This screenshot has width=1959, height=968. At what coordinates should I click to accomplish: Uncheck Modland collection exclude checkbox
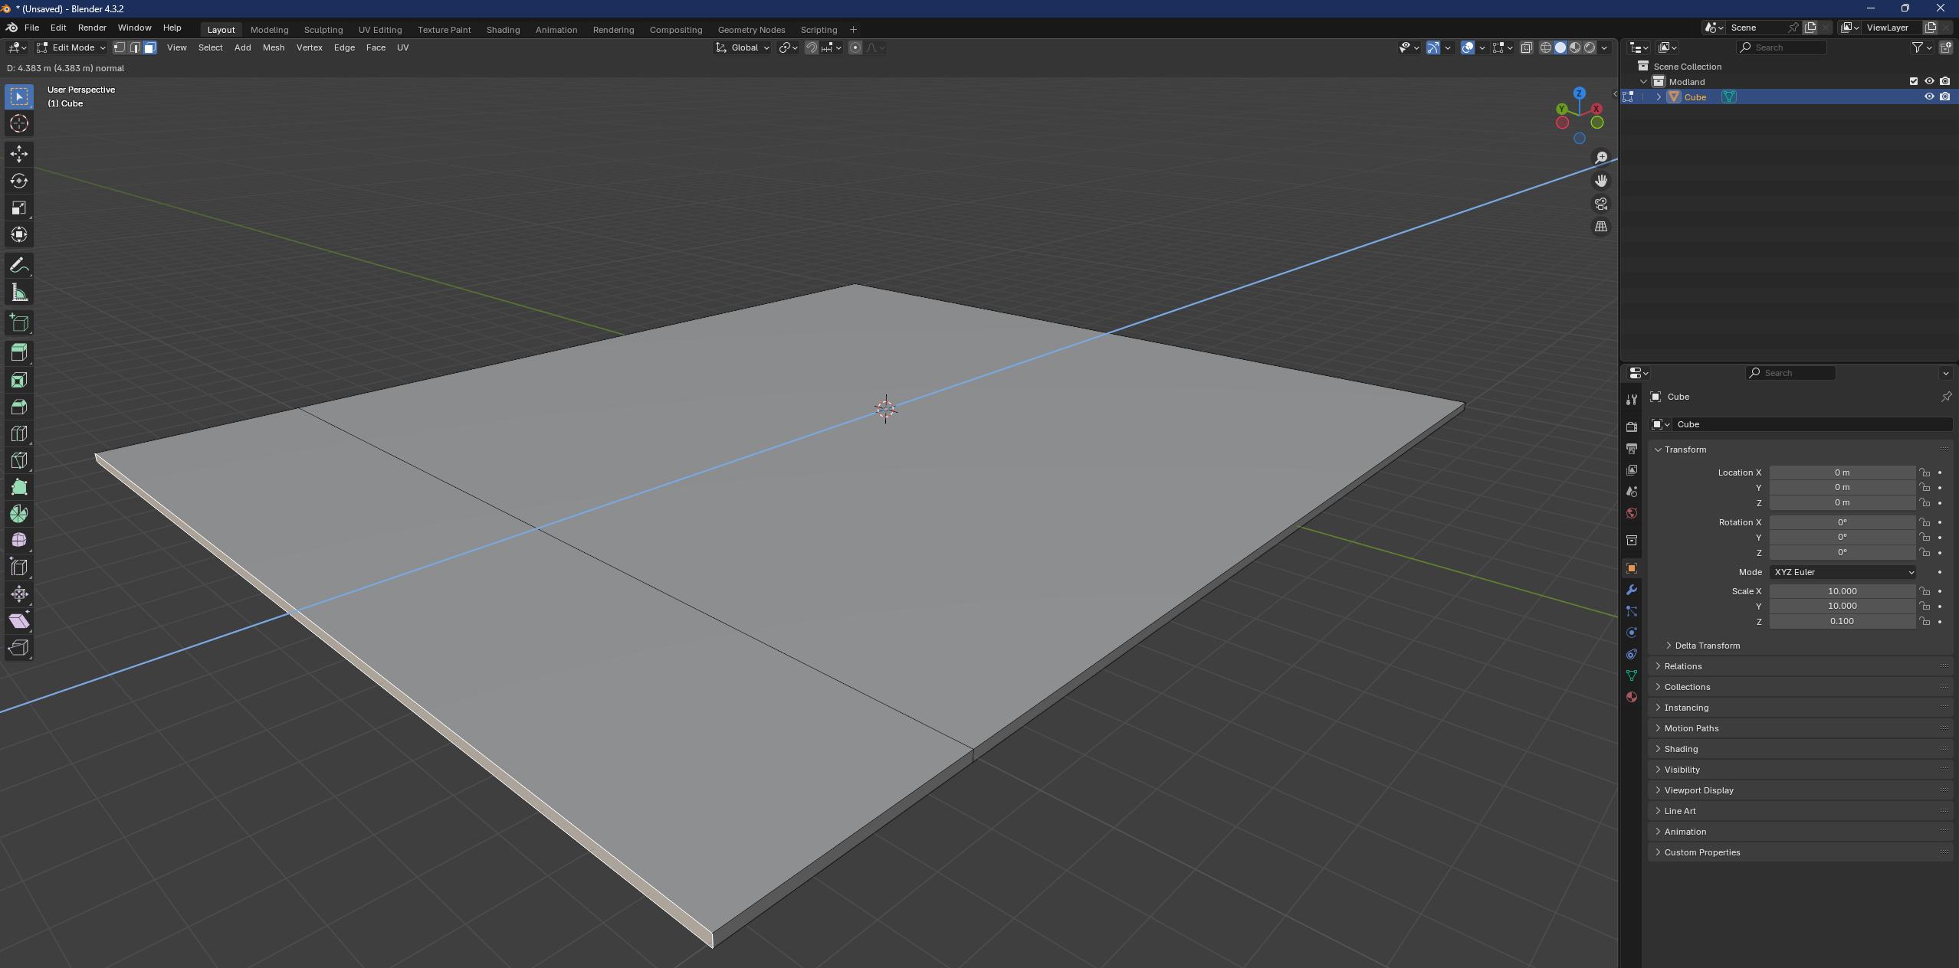(x=1914, y=81)
